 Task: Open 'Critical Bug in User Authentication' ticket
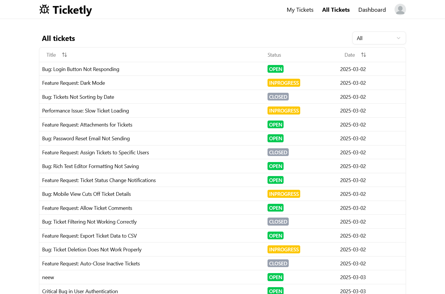[x=80, y=291]
